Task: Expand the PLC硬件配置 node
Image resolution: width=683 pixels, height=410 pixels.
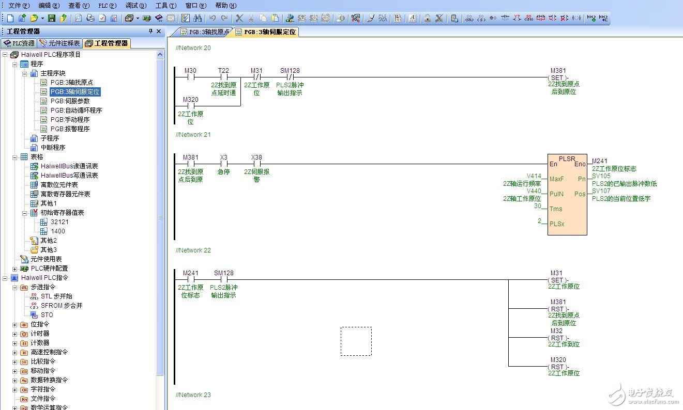Action: point(15,269)
